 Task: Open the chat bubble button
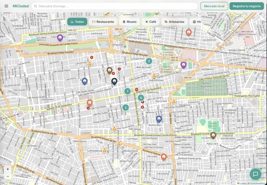click(255, 174)
